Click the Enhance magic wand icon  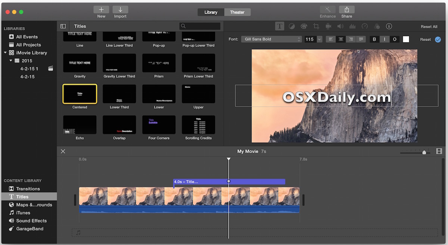(x=327, y=10)
